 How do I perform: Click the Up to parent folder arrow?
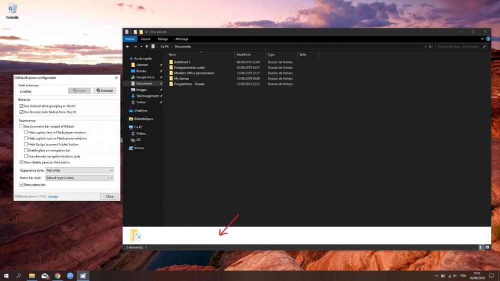click(146, 46)
